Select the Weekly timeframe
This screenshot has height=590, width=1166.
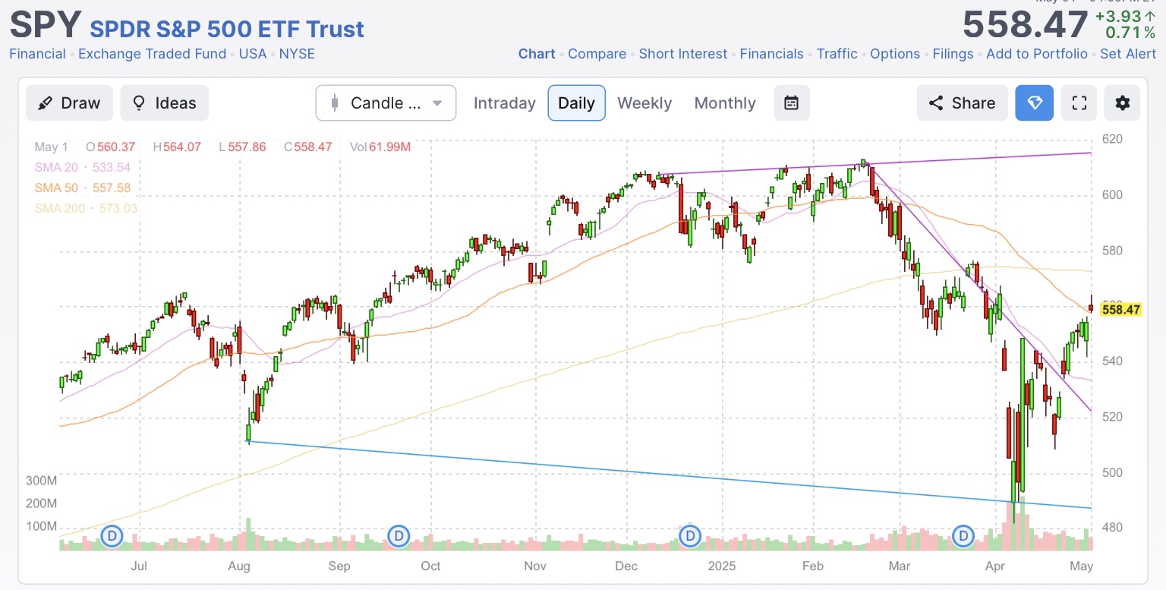[x=644, y=103]
